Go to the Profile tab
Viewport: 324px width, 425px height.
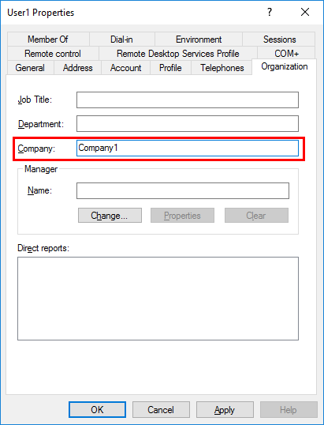(x=170, y=67)
